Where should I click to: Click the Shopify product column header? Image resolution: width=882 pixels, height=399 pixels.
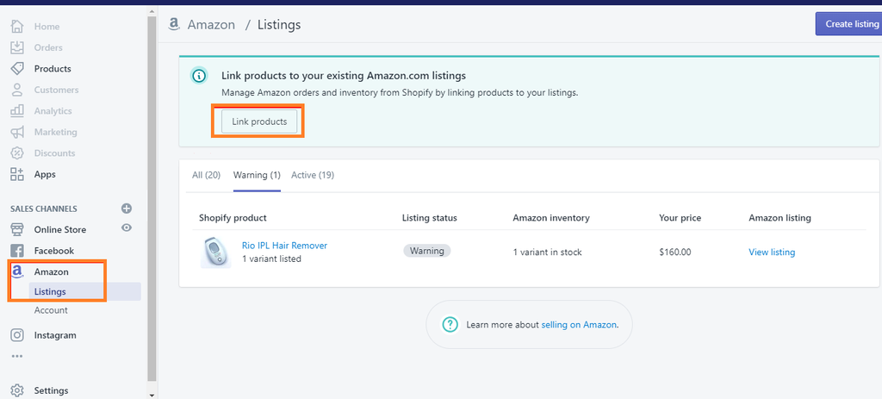(x=233, y=218)
